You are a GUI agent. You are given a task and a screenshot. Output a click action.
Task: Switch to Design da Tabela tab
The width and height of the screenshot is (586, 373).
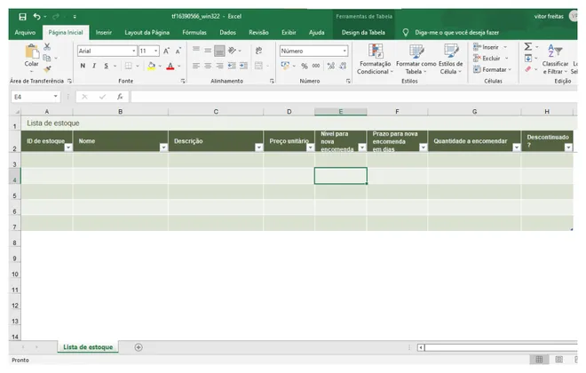(x=363, y=33)
